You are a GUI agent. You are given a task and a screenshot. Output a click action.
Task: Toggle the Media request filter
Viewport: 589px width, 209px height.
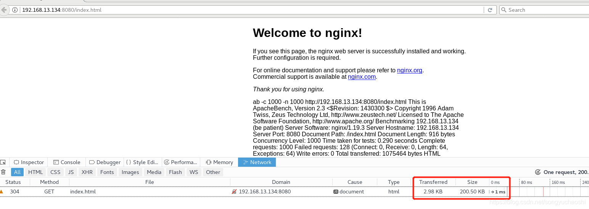154,172
